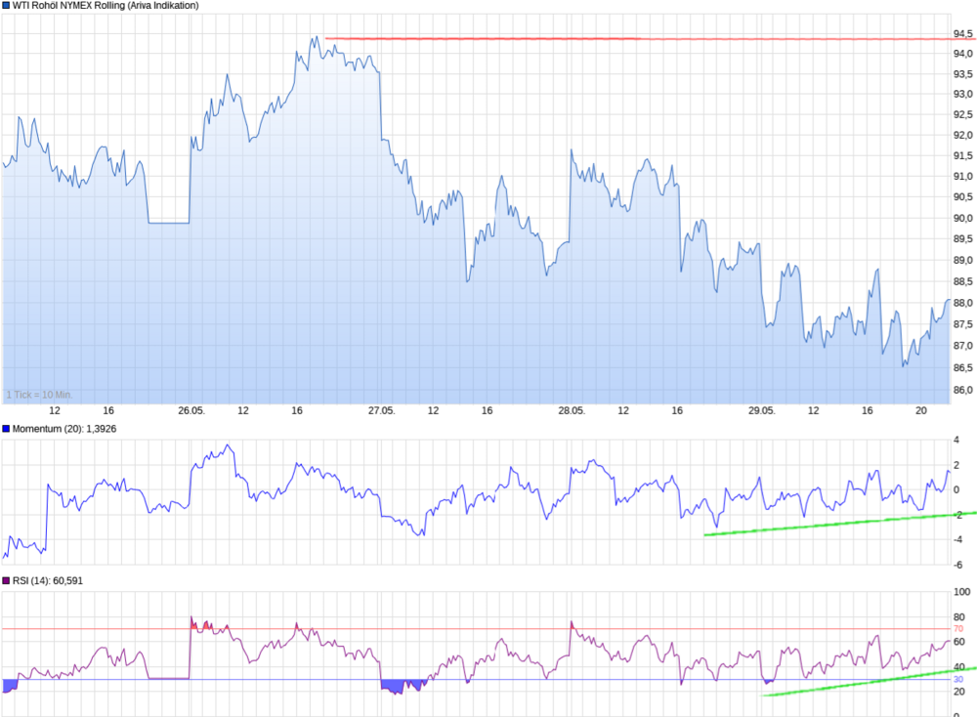Click the Momentum (20): 1,3926 label

[x=64, y=429]
